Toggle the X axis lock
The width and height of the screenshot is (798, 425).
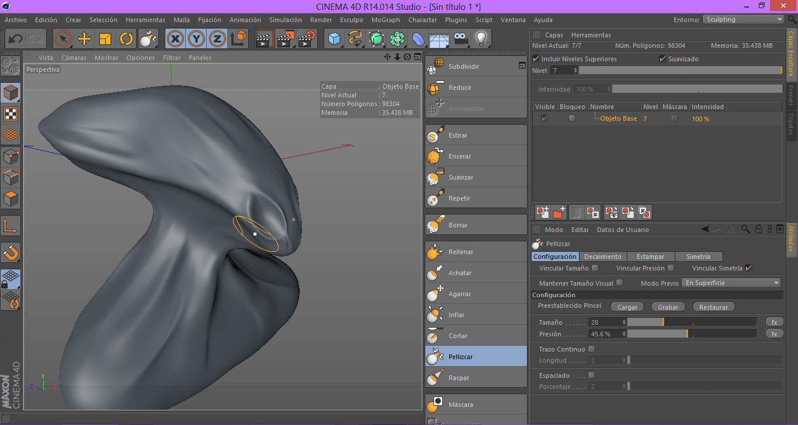pos(175,39)
